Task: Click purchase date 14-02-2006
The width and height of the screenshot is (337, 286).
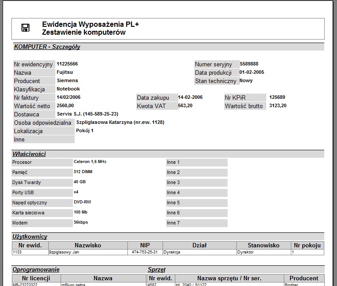Action: point(190,97)
